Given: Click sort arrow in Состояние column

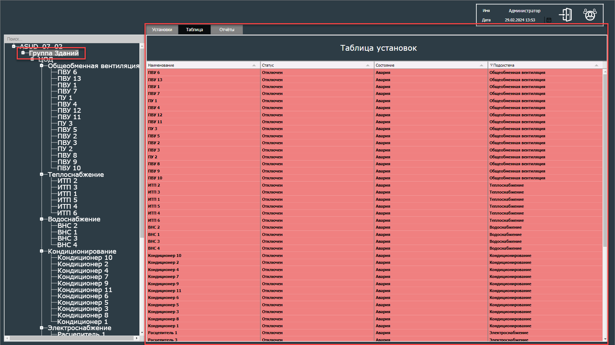Looking at the screenshot, I should click(x=481, y=66).
